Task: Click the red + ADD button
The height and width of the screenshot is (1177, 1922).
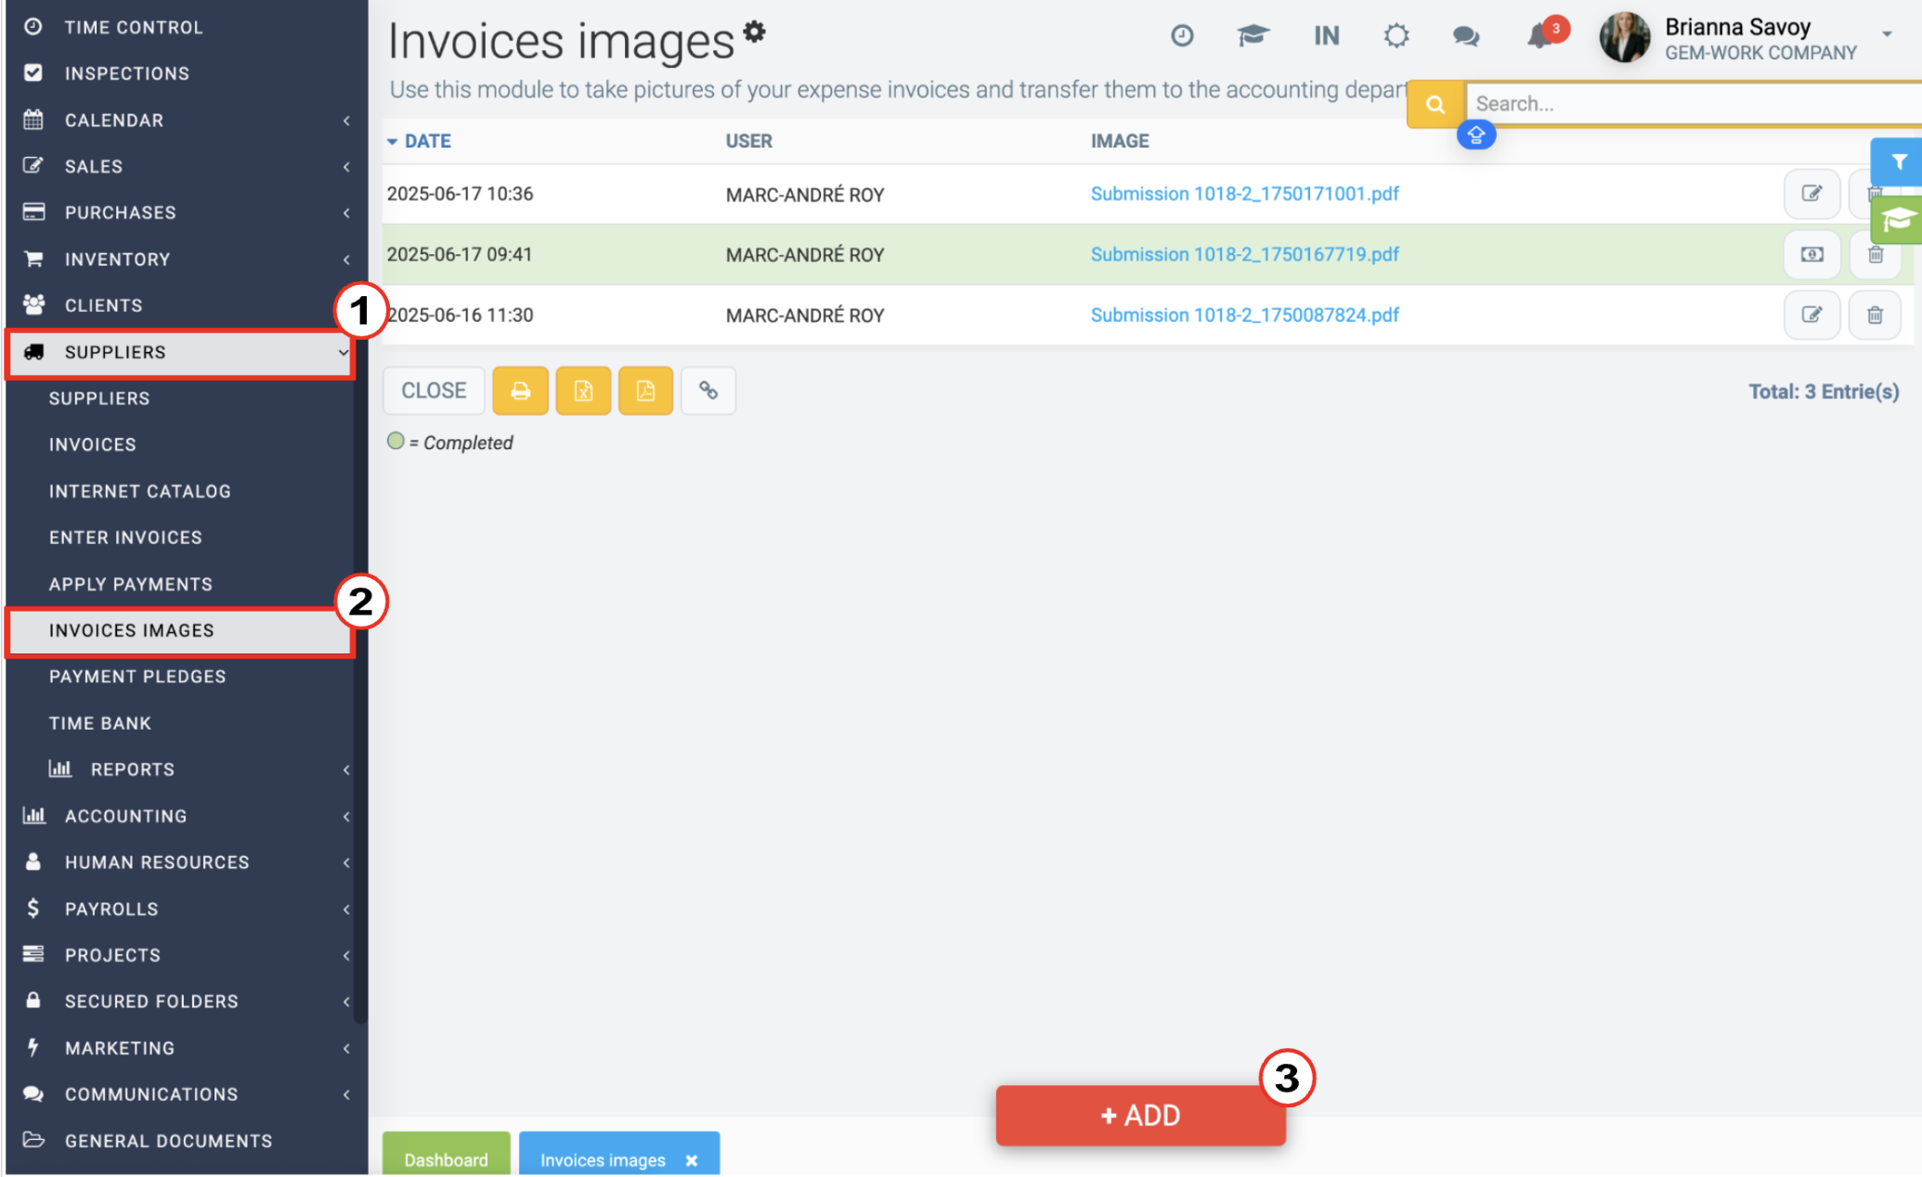Action: point(1140,1115)
